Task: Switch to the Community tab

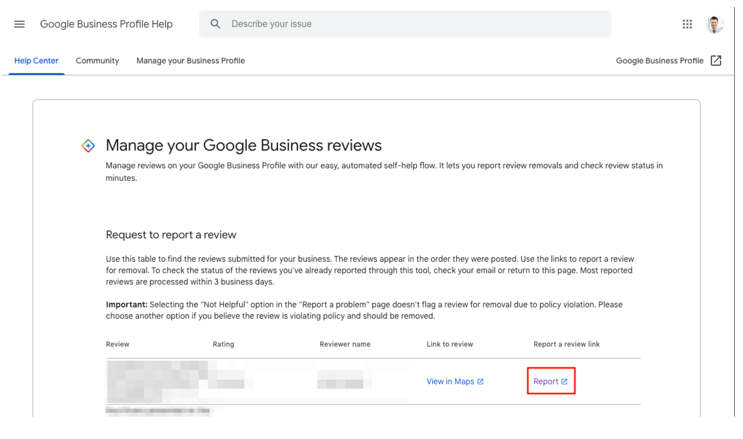Action: (98, 60)
